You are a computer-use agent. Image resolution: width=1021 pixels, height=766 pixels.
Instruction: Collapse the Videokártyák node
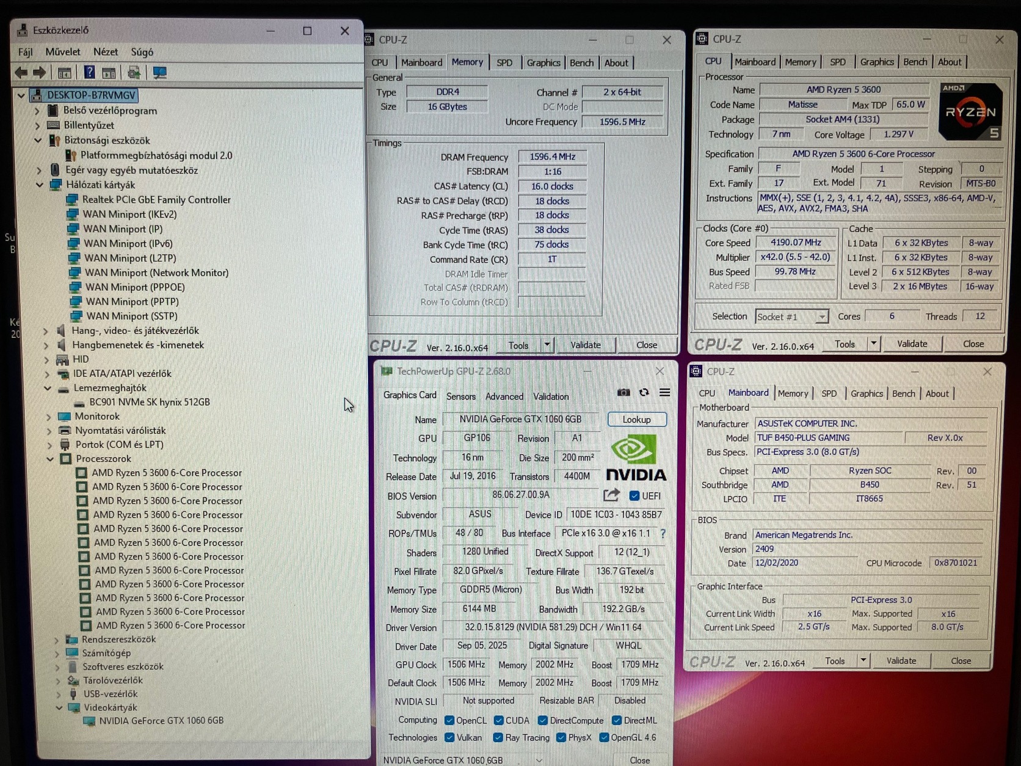click(59, 707)
